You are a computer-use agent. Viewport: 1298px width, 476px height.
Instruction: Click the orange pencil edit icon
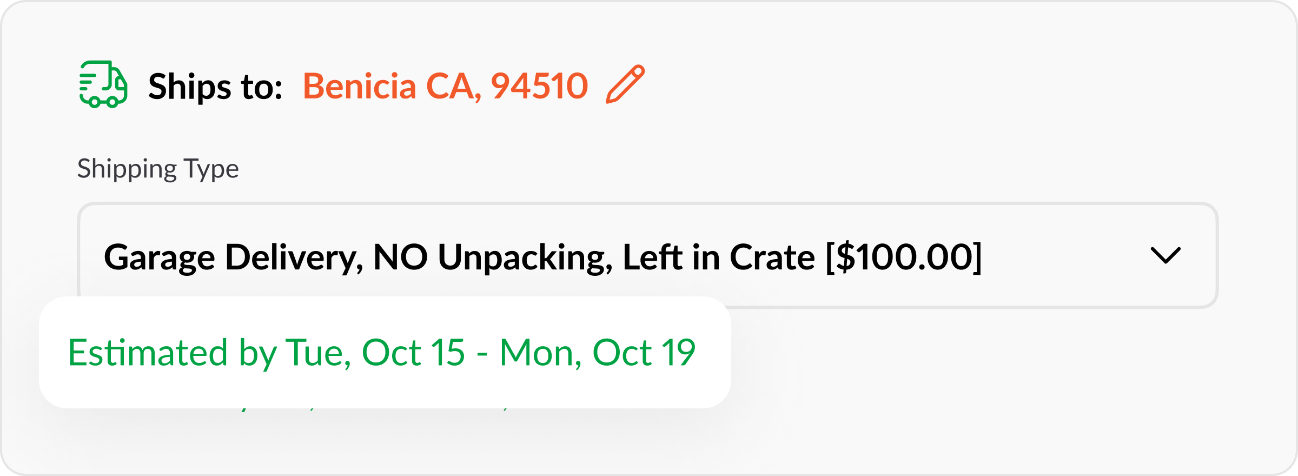coord(625,84)
